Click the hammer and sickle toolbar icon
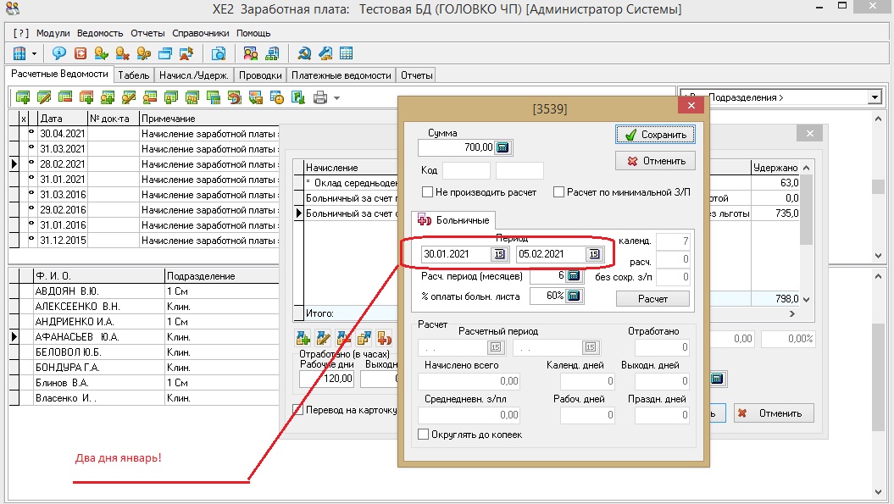This screenshot has width=894, height=504. 303,53
